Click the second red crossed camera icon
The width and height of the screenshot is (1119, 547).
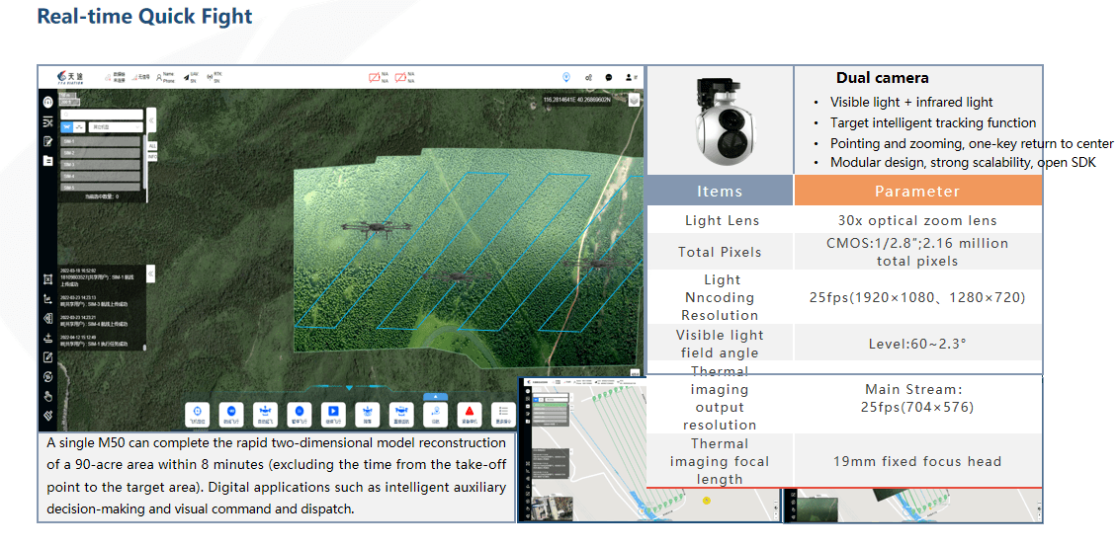400,78
